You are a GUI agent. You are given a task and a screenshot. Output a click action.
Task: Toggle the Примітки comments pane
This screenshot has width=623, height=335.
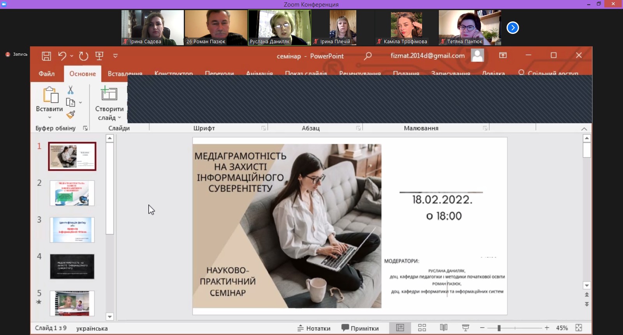[x=360, y=328]
